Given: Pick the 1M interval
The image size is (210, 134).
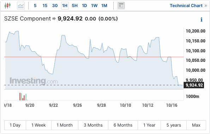Looking at the screenshot, I should (x=104, y=6).
